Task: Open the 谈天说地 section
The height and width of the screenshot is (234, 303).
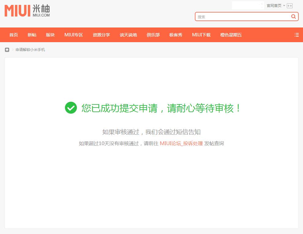Action: (x=128, y=35)
